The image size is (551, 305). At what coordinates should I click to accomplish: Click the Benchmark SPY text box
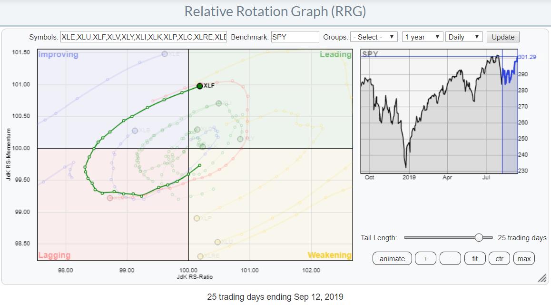pyautogui.click(x=295, y=37)
